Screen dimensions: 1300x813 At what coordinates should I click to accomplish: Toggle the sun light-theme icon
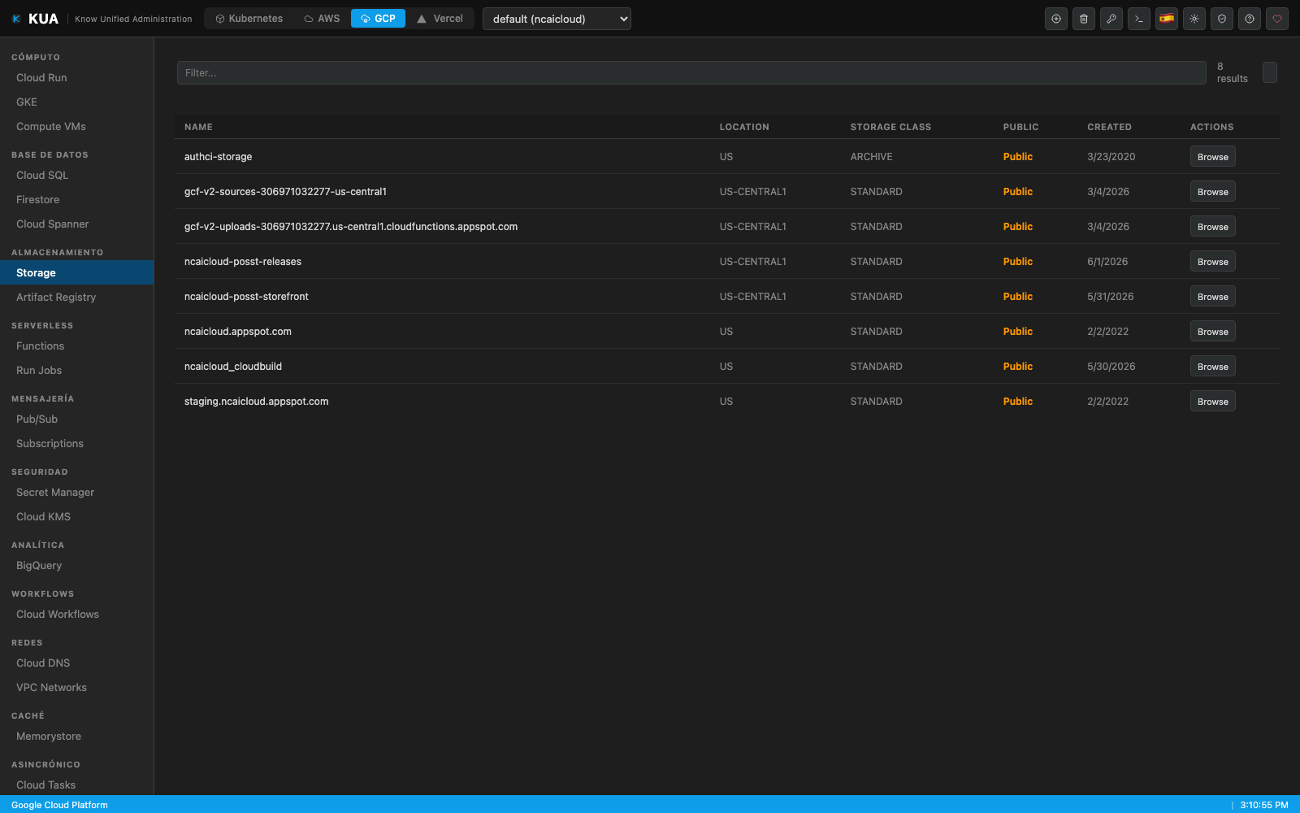pyautogui.click(x=1194, y=19)
